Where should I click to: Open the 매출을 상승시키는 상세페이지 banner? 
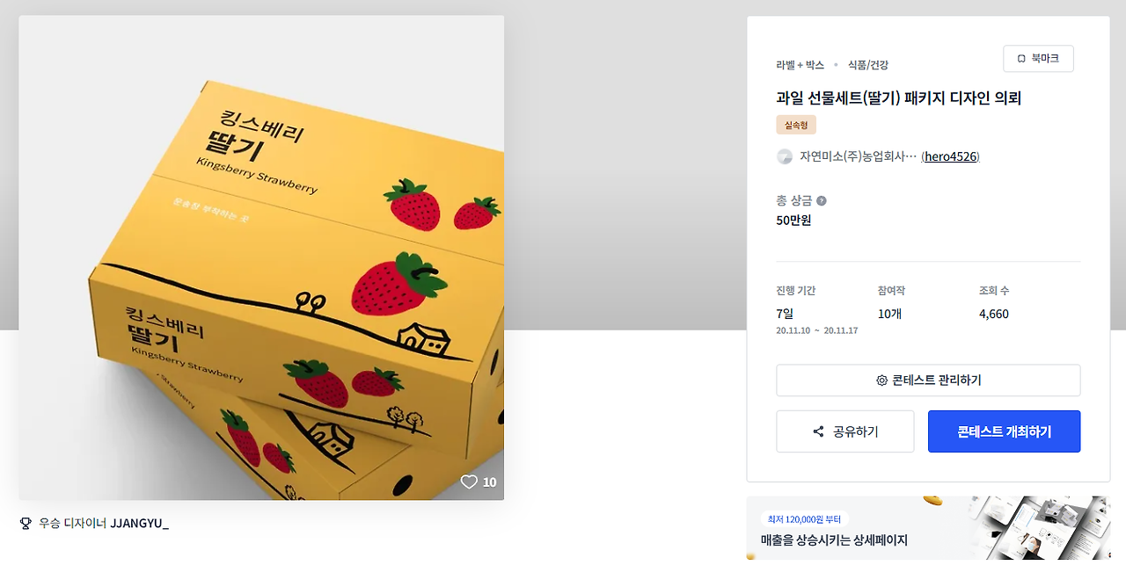[928, 528]
